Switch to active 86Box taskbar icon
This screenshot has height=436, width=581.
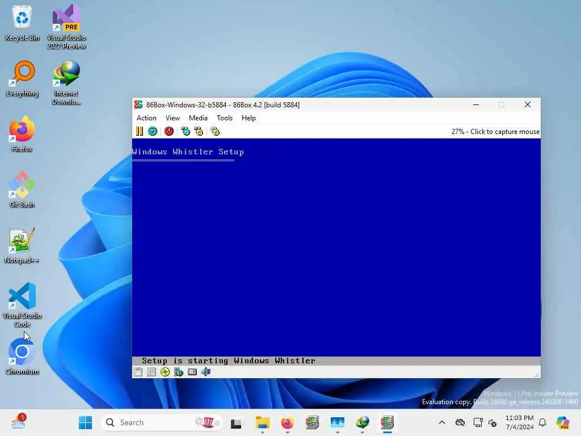coord(387,422)
